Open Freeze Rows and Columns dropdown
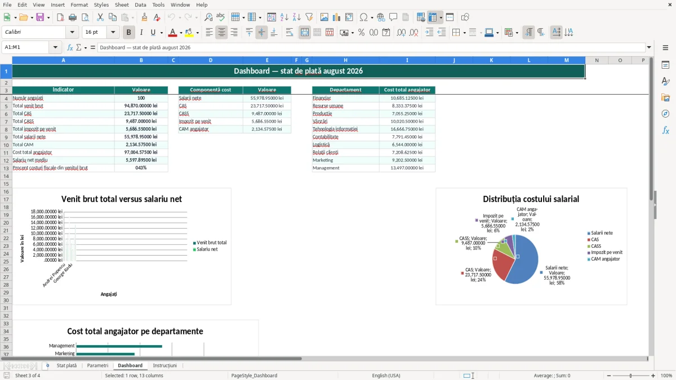Screen dimensions: 676x380 coord(441,17)
